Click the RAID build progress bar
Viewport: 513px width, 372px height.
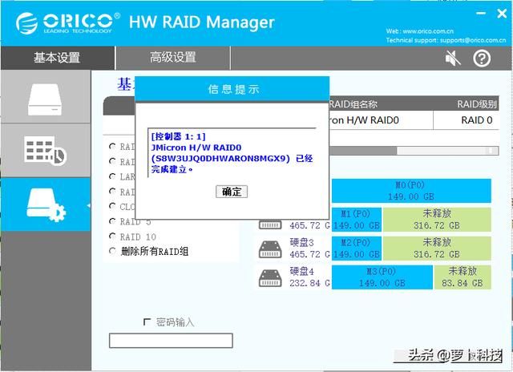tap(414, 151)
